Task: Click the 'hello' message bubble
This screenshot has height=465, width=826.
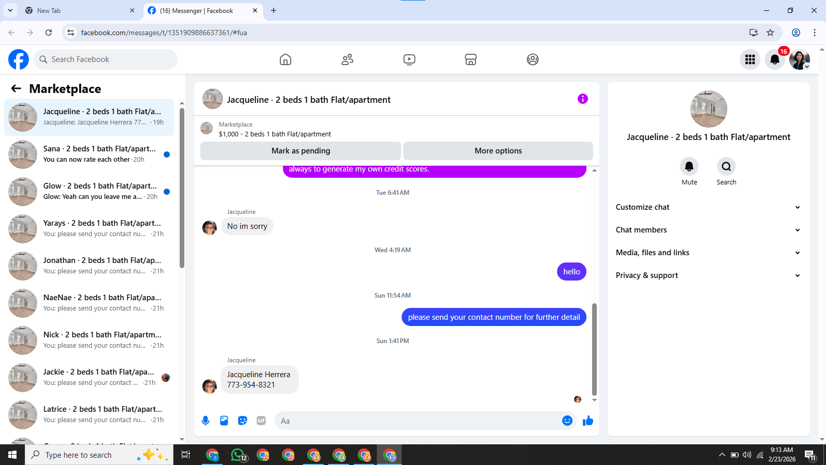Action: click(x=571, y=272)
